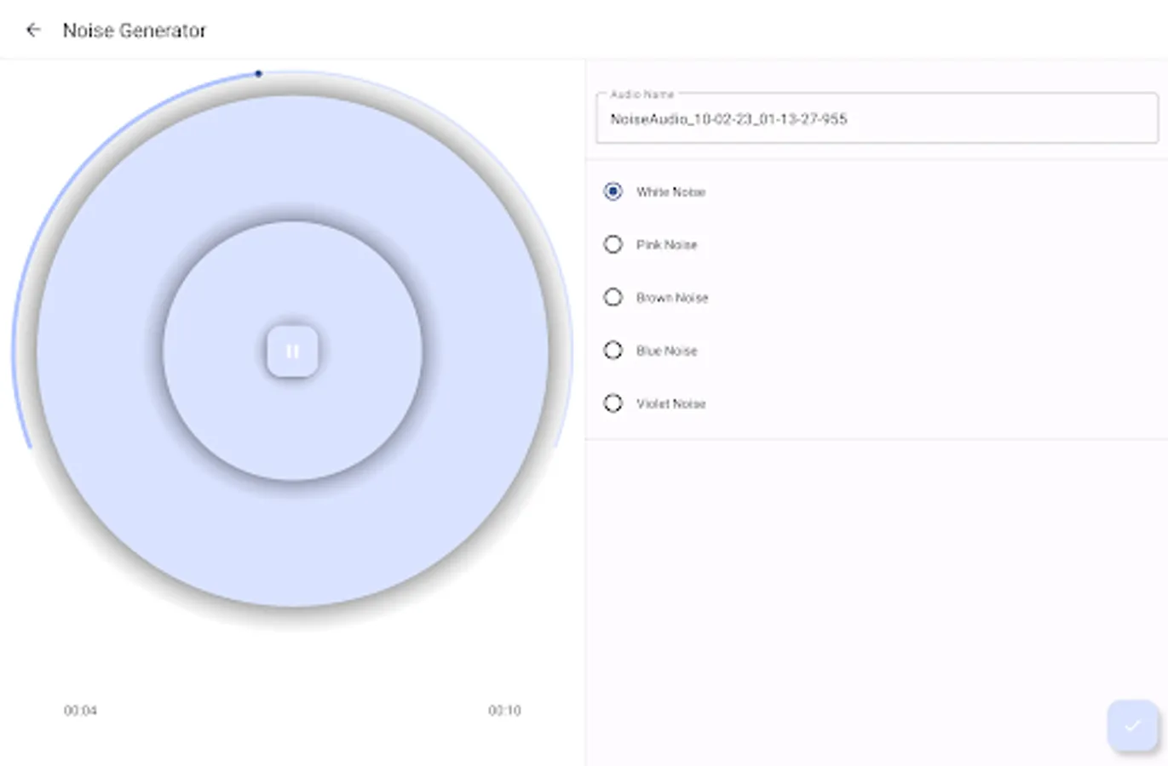The width and height of the screenshot is (1168, 766).
Task: Pause the noise playback
Action: (x=292, y=351)
